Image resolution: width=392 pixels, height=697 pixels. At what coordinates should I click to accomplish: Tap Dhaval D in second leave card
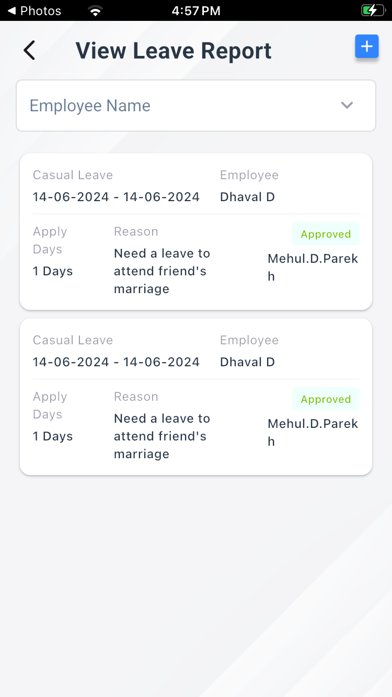click(247, 362)
